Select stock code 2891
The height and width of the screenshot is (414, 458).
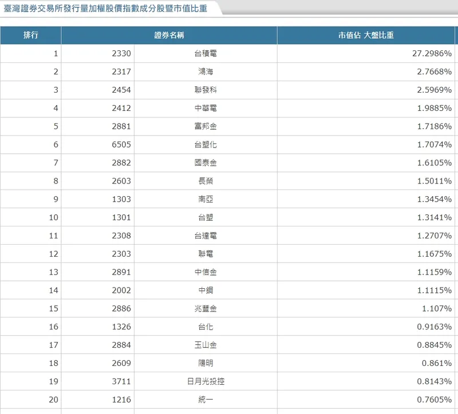121,272
